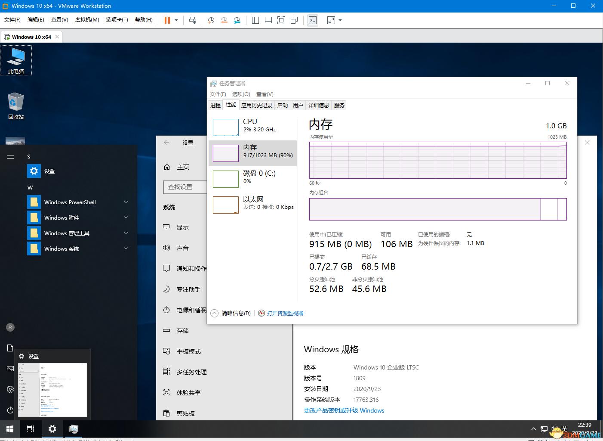Expand Windows 管理工具 folder in Start menu

pyautogui.click(x=79, y=233)
